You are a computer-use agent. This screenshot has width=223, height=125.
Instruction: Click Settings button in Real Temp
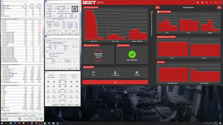(x=77, y=105)
